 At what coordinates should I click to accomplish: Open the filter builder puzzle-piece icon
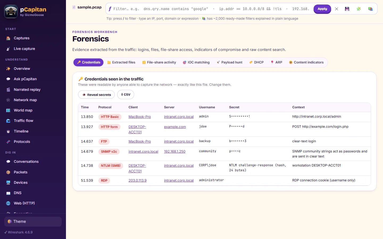(x=359, y=9)
